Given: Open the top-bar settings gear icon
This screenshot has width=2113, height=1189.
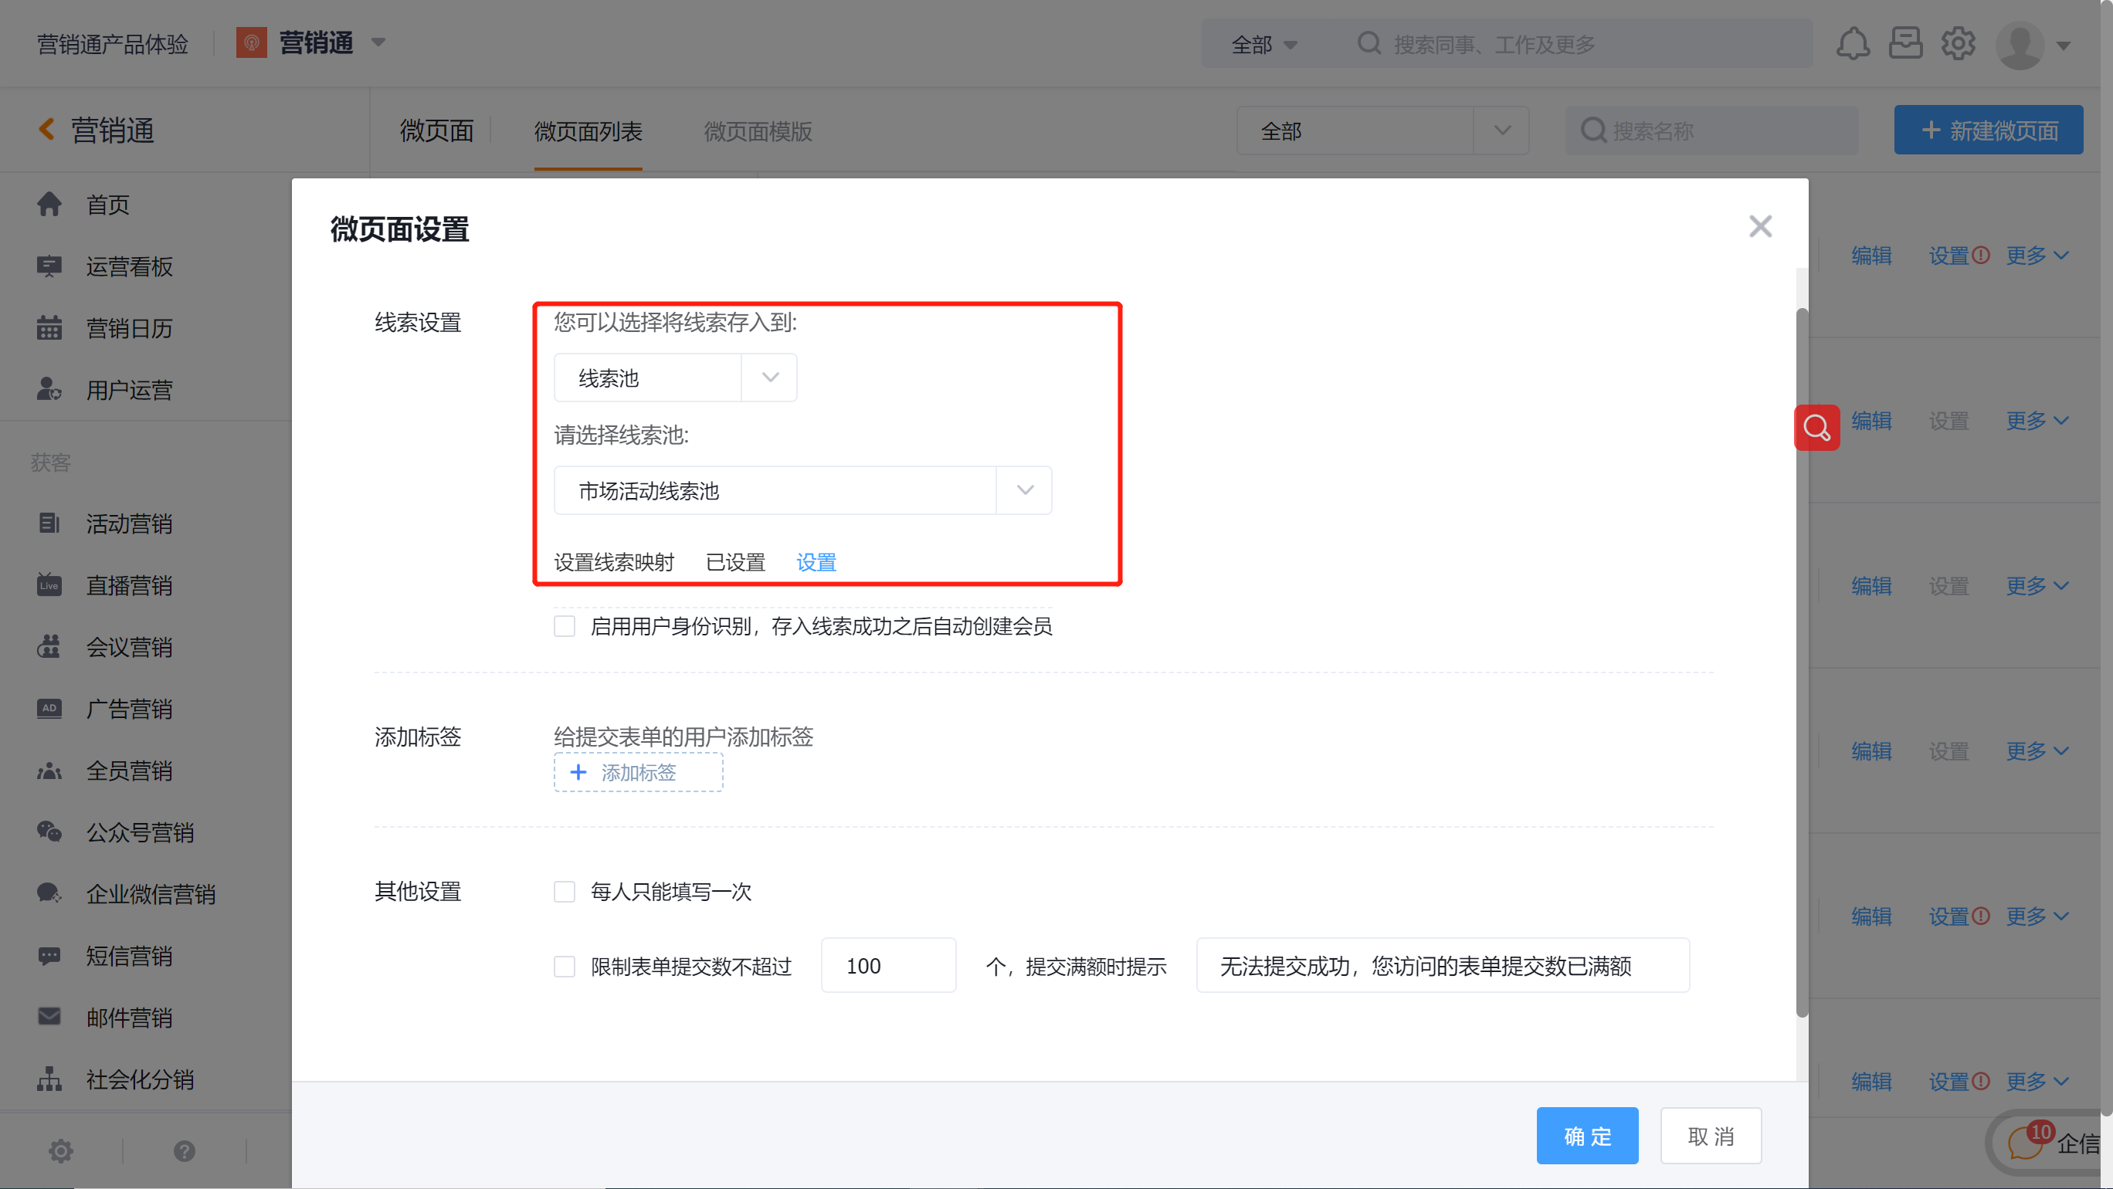Looking at the screenshot, I should [1957, 43].
